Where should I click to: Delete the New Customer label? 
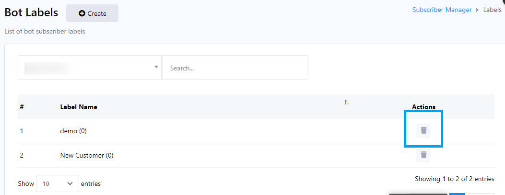click(x=423, y=155)
